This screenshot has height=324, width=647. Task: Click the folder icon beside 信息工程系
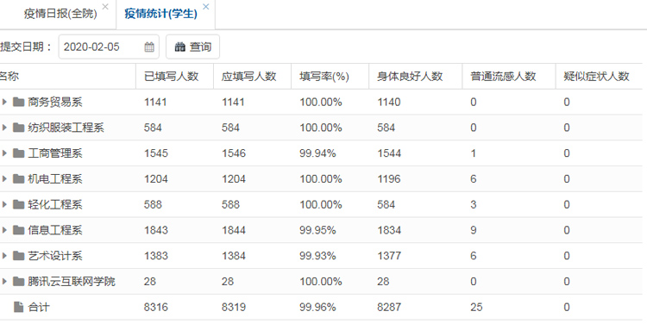[18, 230]
